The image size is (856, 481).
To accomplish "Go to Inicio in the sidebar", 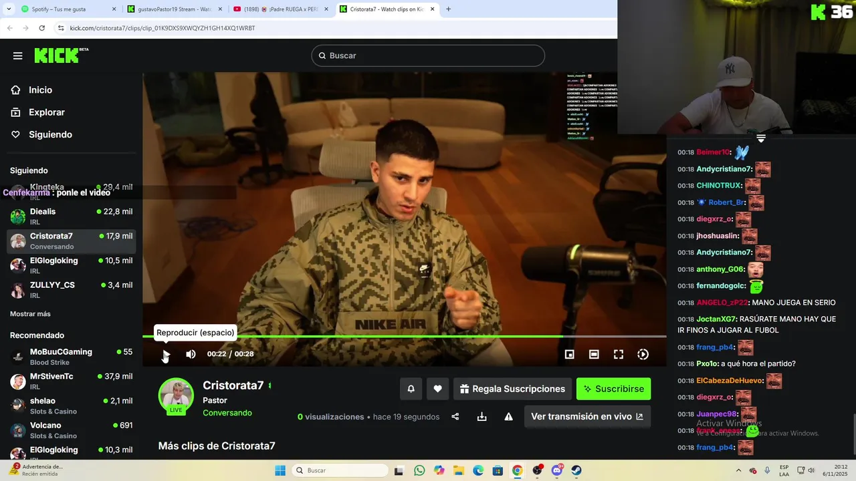I will pyautogui.click(x=41, y=90).
